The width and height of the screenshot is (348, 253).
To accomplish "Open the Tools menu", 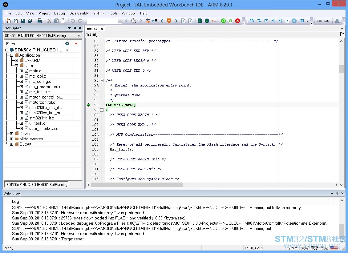I will (113, 13).
